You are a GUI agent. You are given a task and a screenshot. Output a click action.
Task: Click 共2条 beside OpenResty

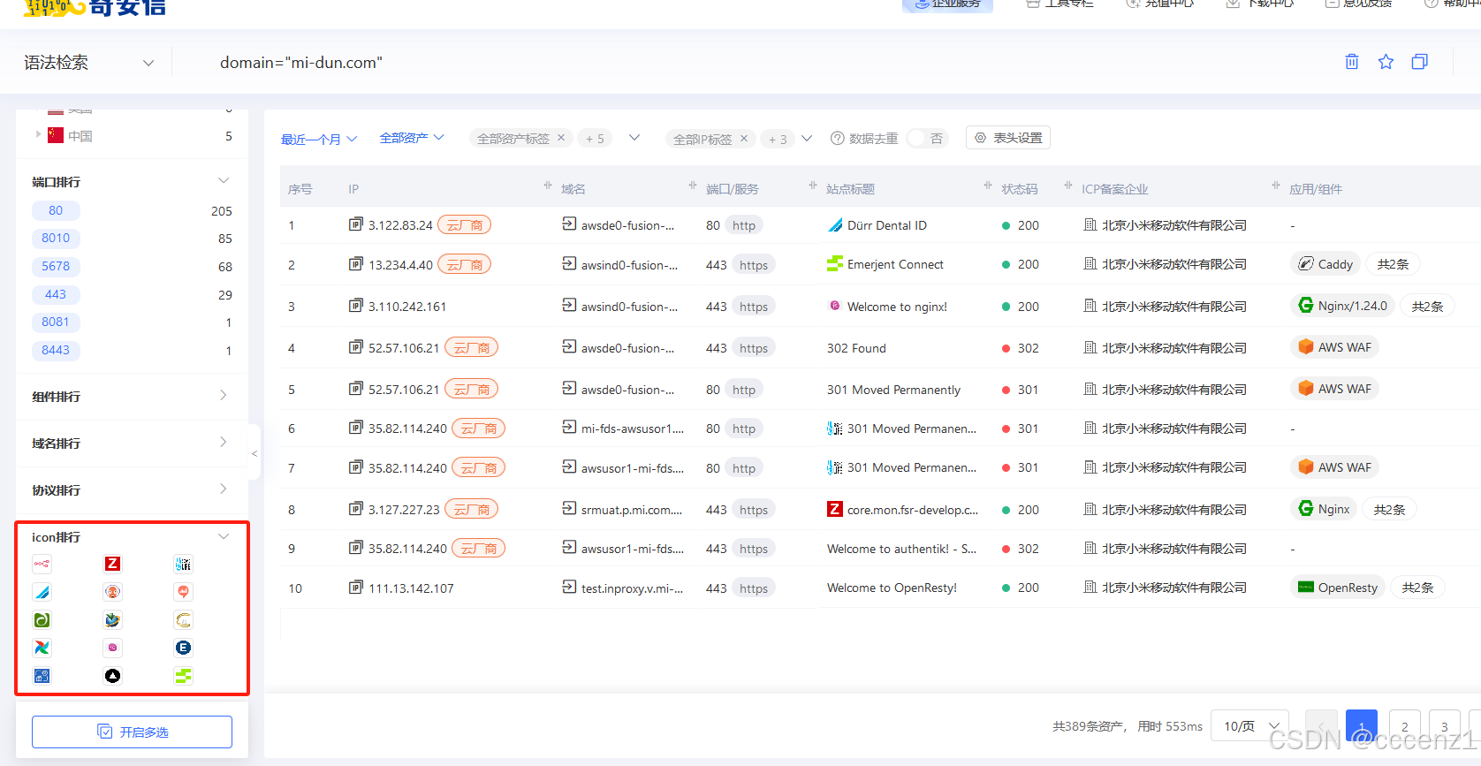tap(1418, 588)
